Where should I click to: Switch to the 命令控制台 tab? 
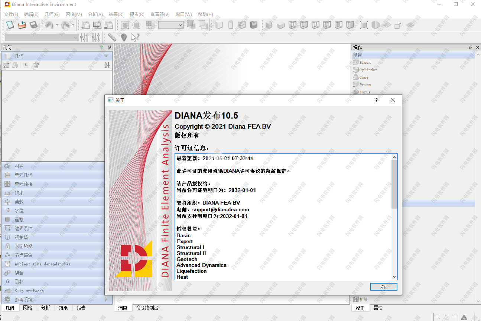tap(147, 308)
